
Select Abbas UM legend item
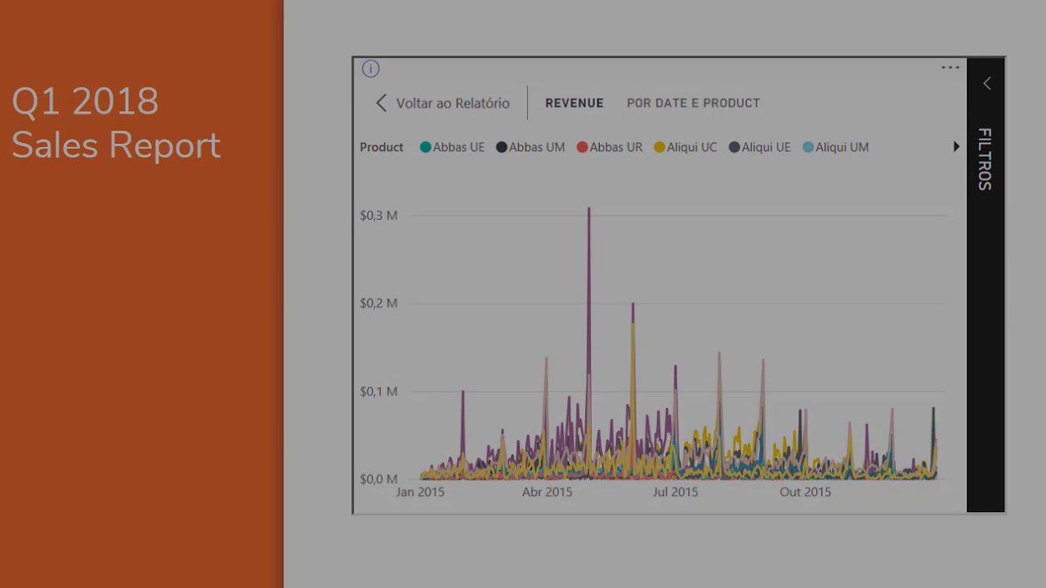click(x=530, y=147)
